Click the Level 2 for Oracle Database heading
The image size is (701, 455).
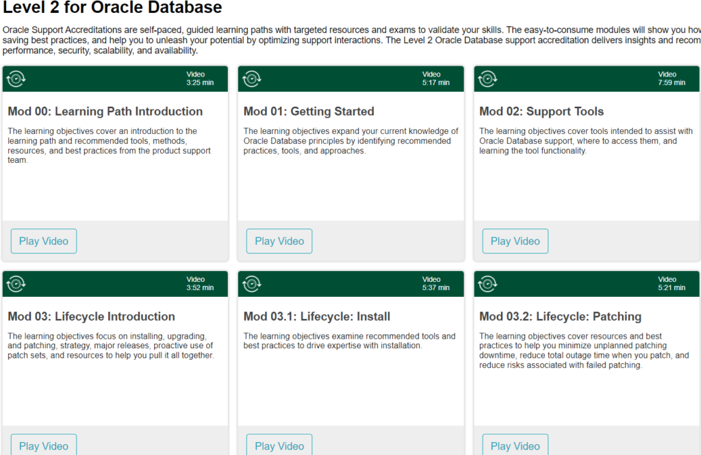pos(112,7)
